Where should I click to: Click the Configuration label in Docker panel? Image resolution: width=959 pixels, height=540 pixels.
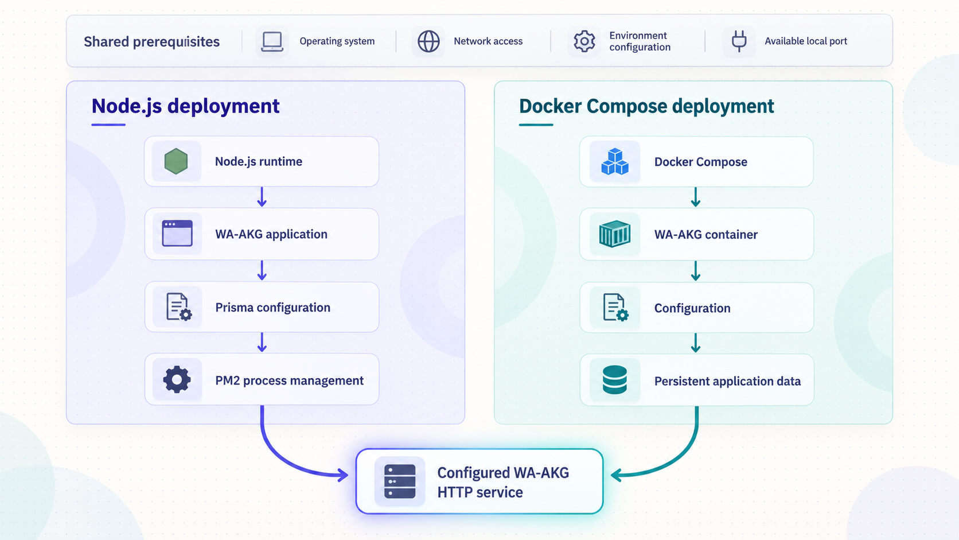pos(692,308)
